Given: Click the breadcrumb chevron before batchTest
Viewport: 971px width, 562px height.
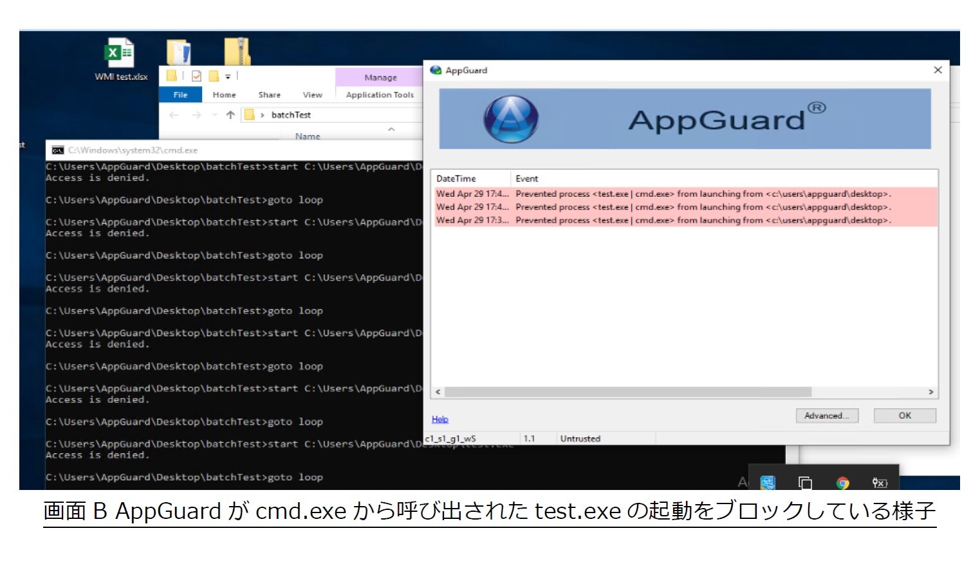Looking at the screenshot, I should (x=263, y=115).
